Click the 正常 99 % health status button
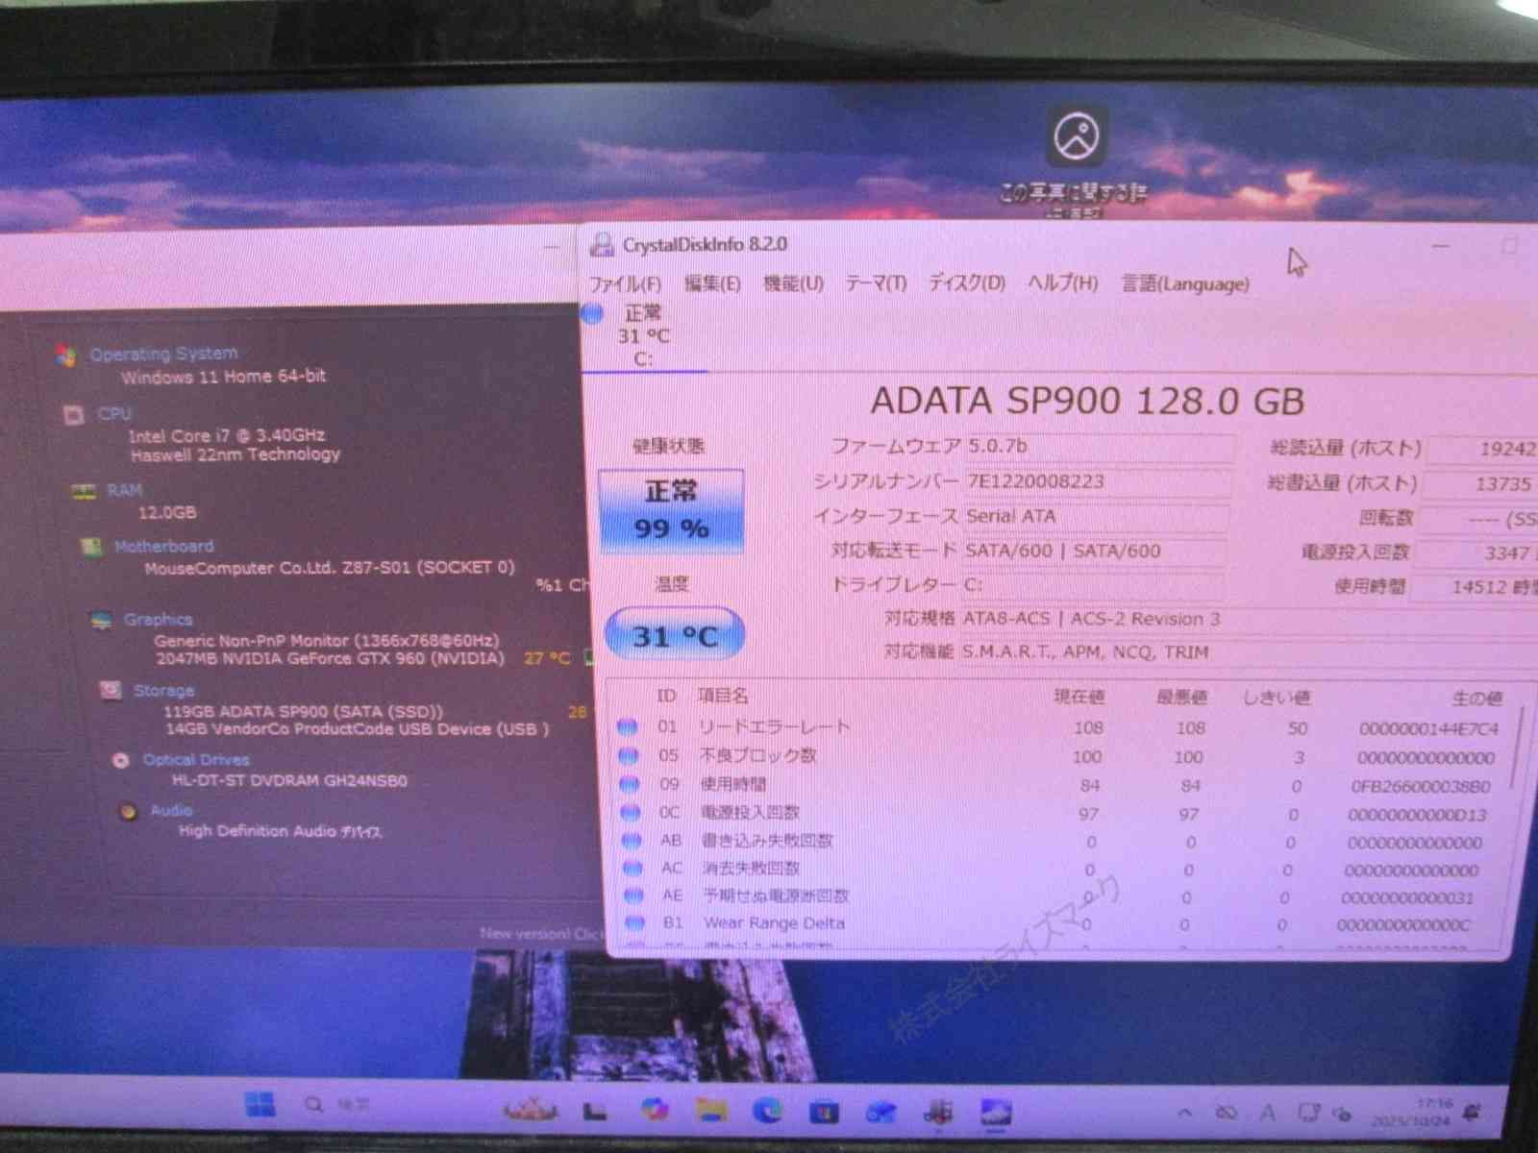1538x1153 pixels. (x=671, y=510)
